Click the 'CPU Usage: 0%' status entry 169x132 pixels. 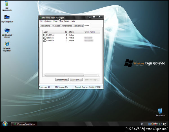pyautogui.click(x=61, y=87)
